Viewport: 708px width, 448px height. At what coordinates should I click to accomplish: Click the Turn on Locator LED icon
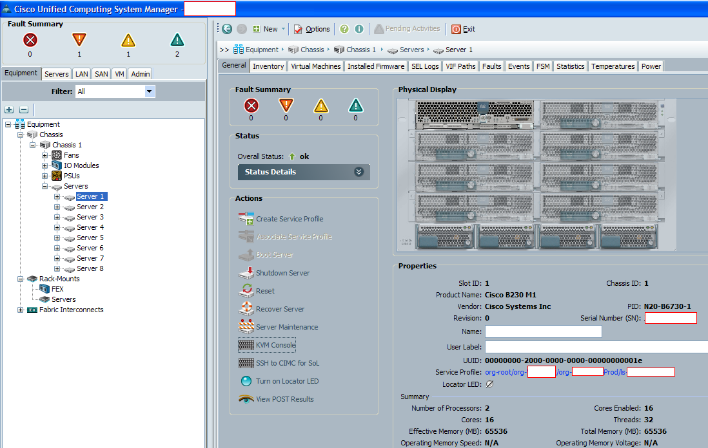[246, 381]
